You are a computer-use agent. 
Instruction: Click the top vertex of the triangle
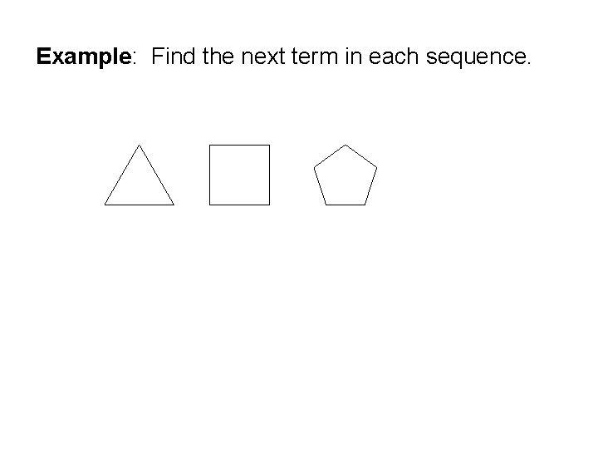pyautogui.click(x=140, y=145)
